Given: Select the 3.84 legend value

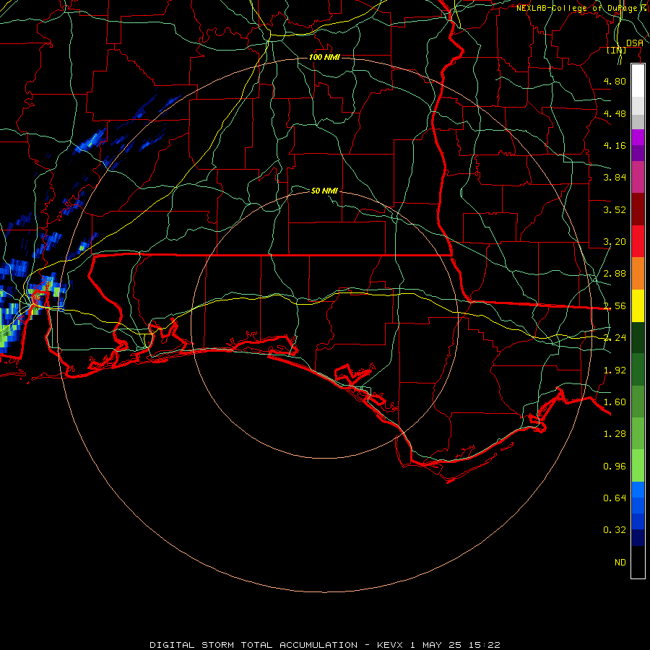Looking at the screenshot, I should point(615,178).
